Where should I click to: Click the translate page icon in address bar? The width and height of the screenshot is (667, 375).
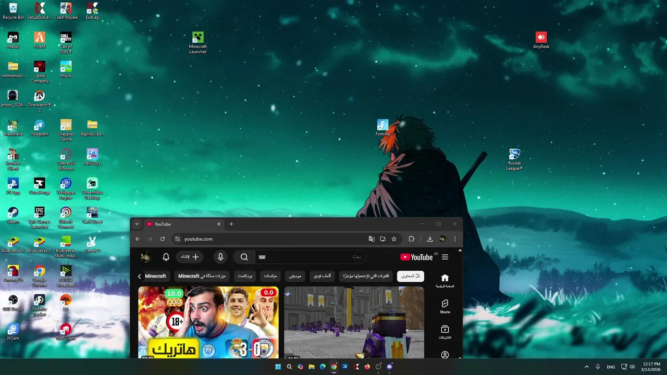[372, 239]
